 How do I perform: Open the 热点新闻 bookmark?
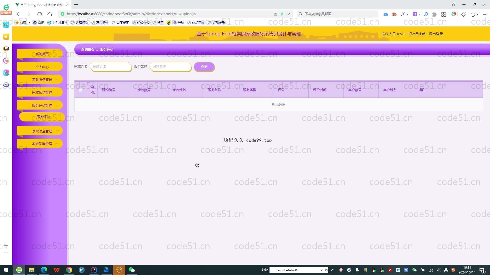coord(196,22)
